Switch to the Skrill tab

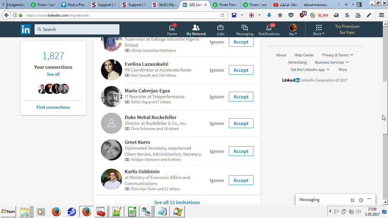(x=164, y=5)
